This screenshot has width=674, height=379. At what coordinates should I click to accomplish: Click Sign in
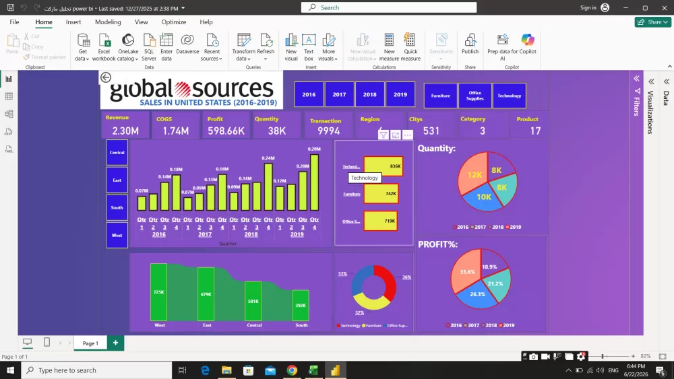coord(594,7)
